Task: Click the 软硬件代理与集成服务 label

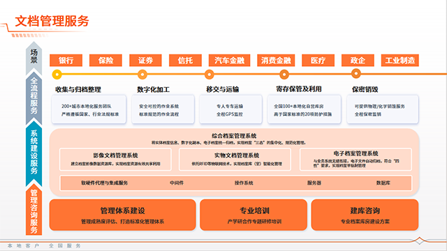Action: click(x=104, y=183)
